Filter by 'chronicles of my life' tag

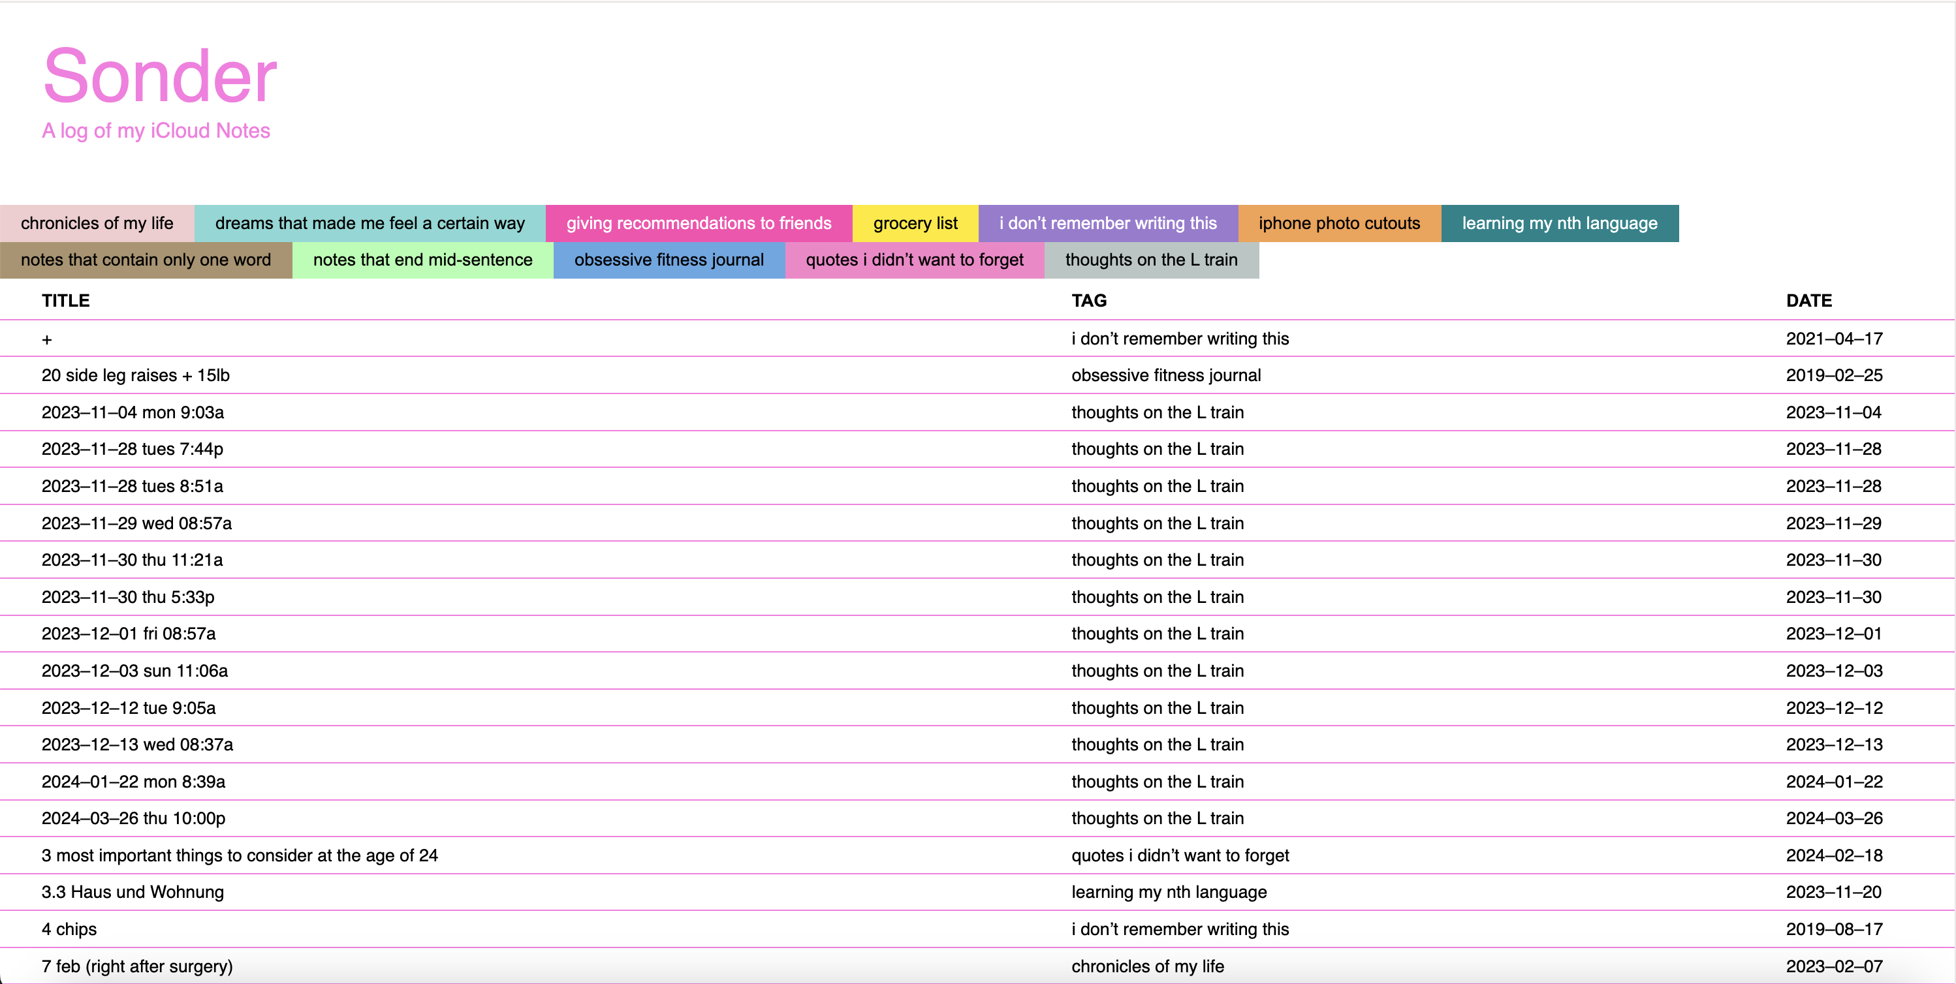pyautogui.click(x=97, y=223)
